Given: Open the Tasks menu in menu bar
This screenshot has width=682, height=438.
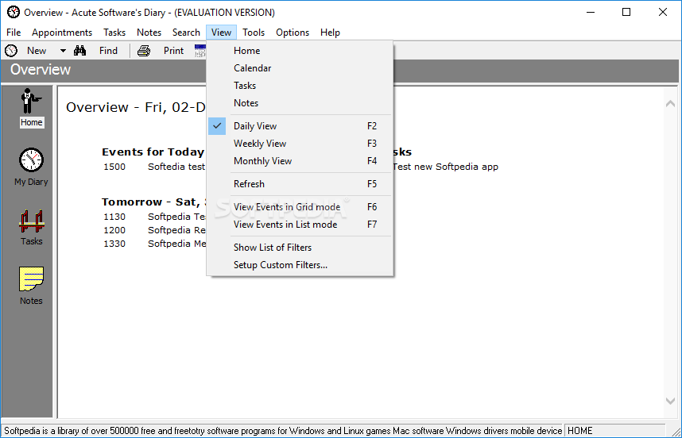Looking at the screenshot, I should point(114,33).
